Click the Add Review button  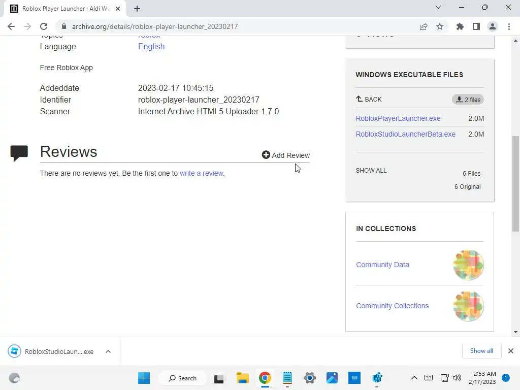coord(285,155)
